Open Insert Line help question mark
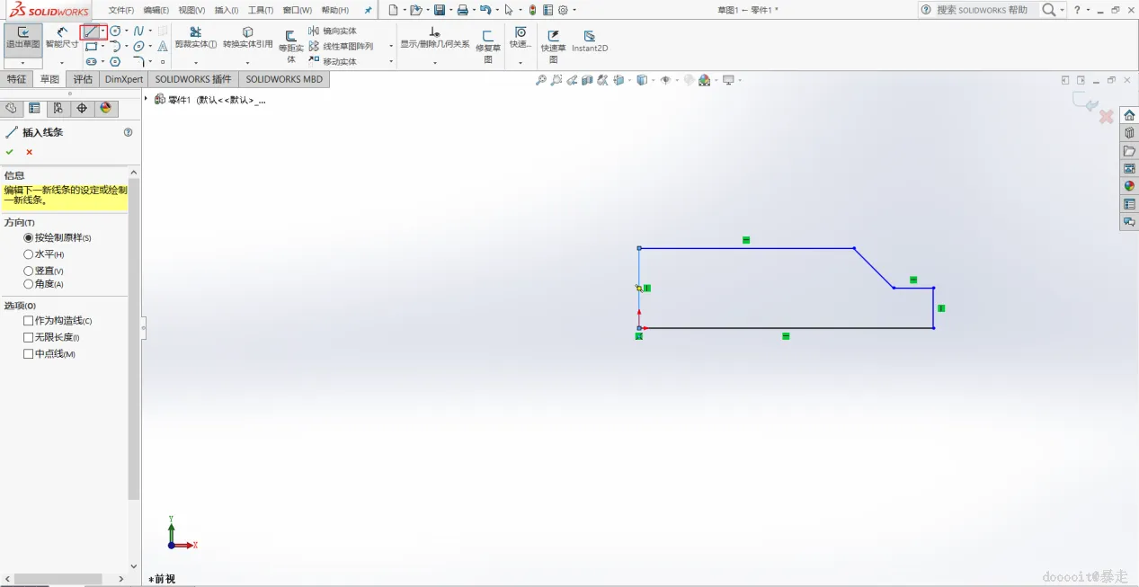Screen dimensions: 1139x587 click(128, 132)
